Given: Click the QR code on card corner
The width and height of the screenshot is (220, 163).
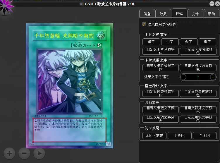Looking at the screenshot, I should click(x=108, y=144).
